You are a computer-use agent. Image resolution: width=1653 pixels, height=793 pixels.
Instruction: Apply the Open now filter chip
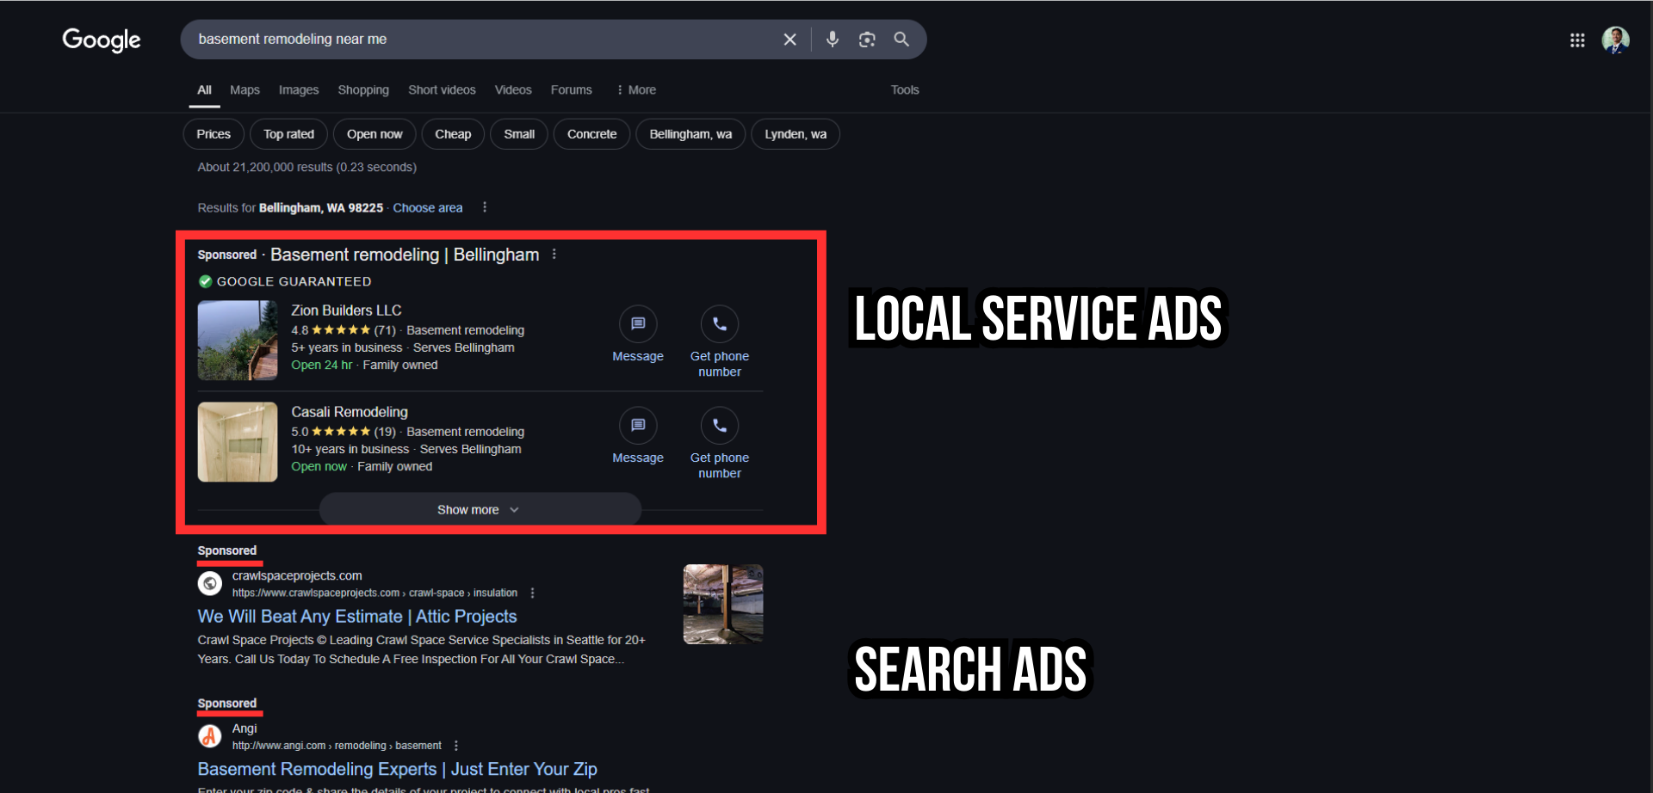click(375, 134)
